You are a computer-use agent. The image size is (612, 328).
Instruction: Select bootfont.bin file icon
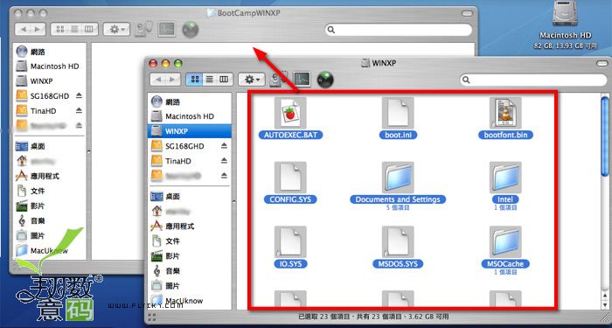tap(505, 113)
